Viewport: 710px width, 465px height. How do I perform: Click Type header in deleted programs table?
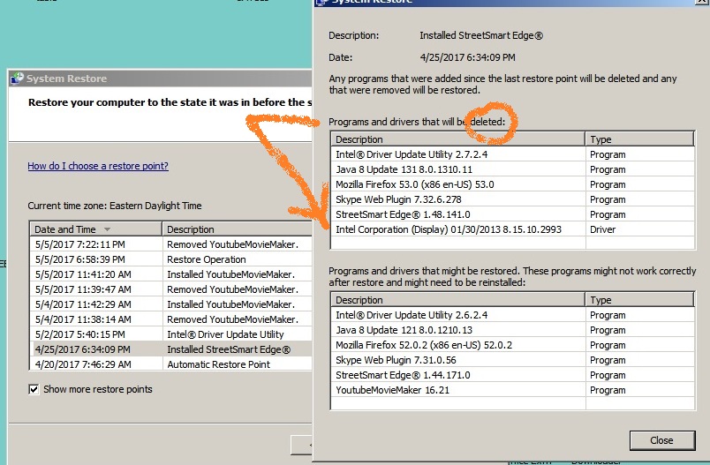[x=640, y=139]
